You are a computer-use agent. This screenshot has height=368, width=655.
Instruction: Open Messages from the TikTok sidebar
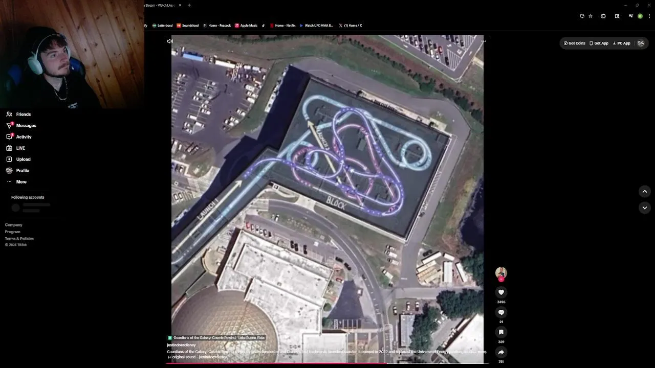pyautogui.click(x=21, y=126)
